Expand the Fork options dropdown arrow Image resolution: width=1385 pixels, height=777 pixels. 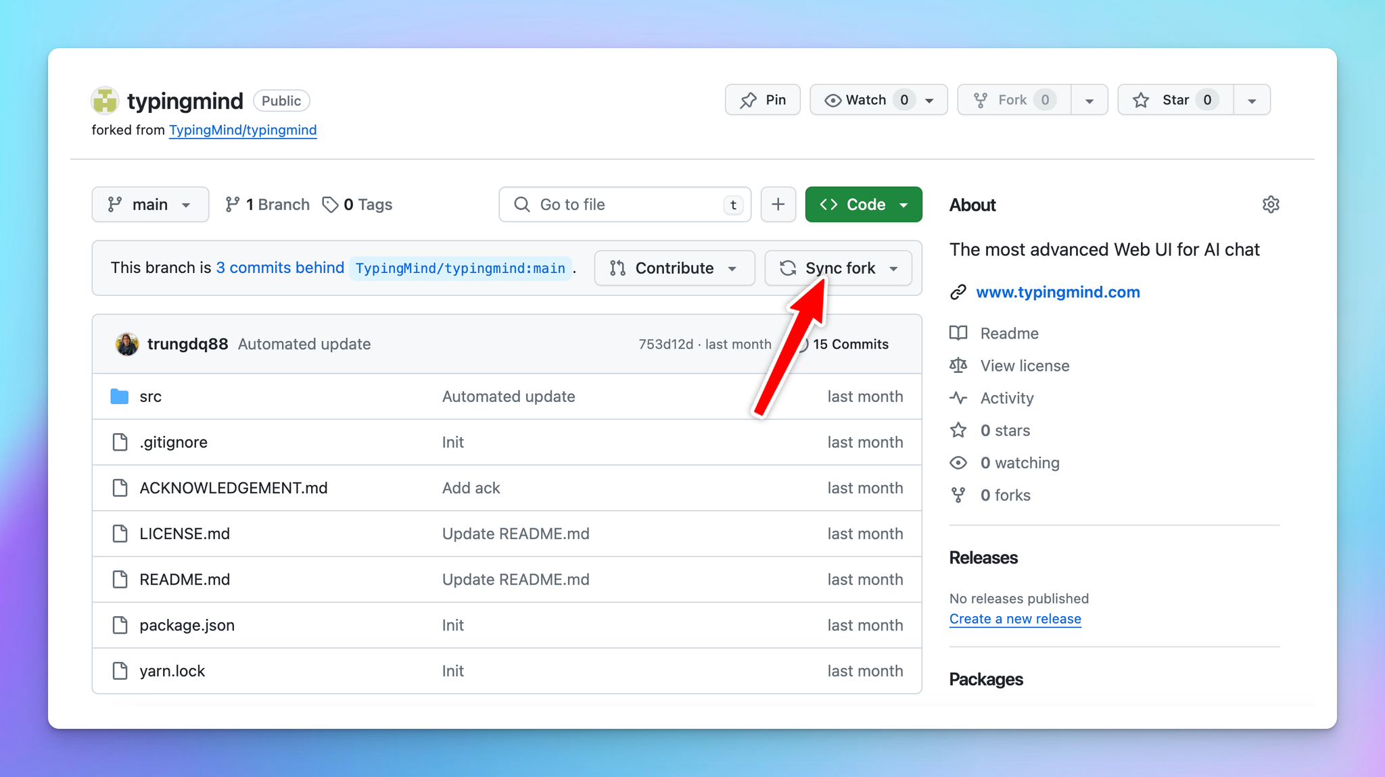coord(1089,101)
